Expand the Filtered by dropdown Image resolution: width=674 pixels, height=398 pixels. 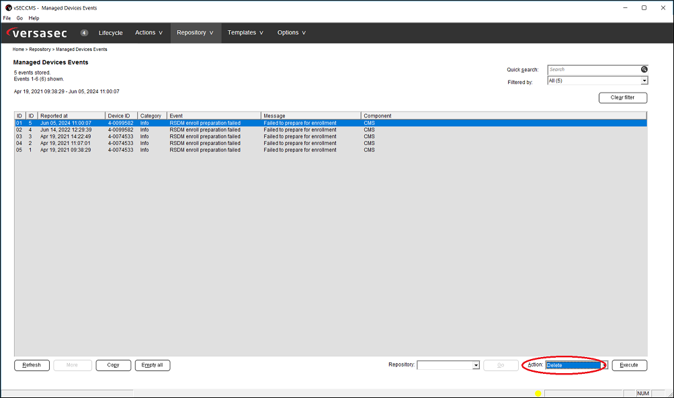point(644,81)
